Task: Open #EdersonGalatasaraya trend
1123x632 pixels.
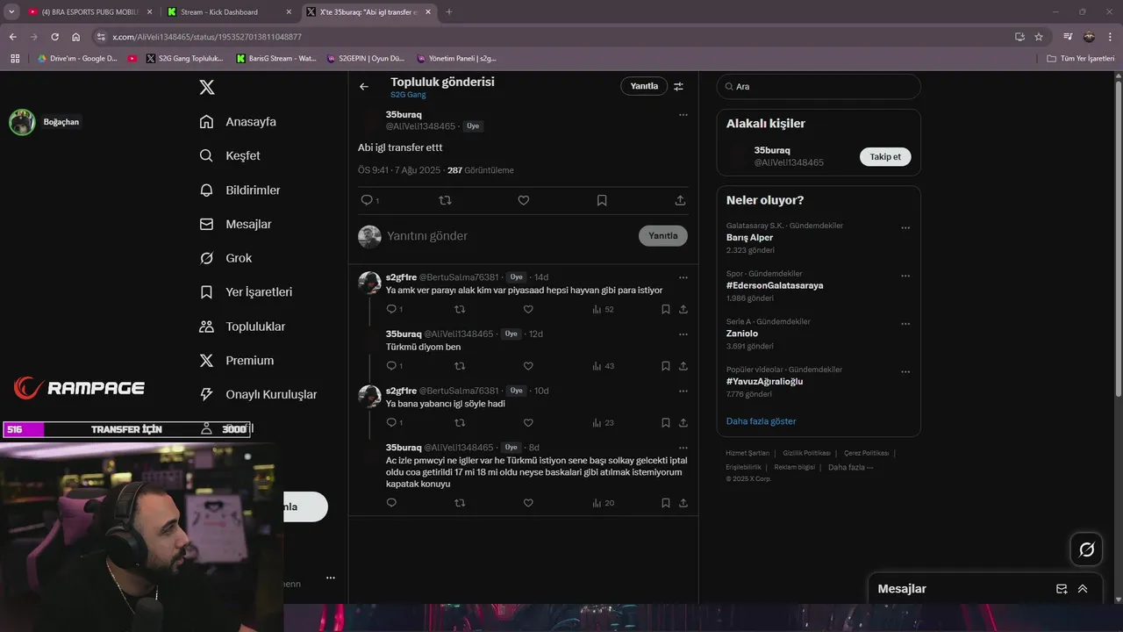Action: click(775, 285)
